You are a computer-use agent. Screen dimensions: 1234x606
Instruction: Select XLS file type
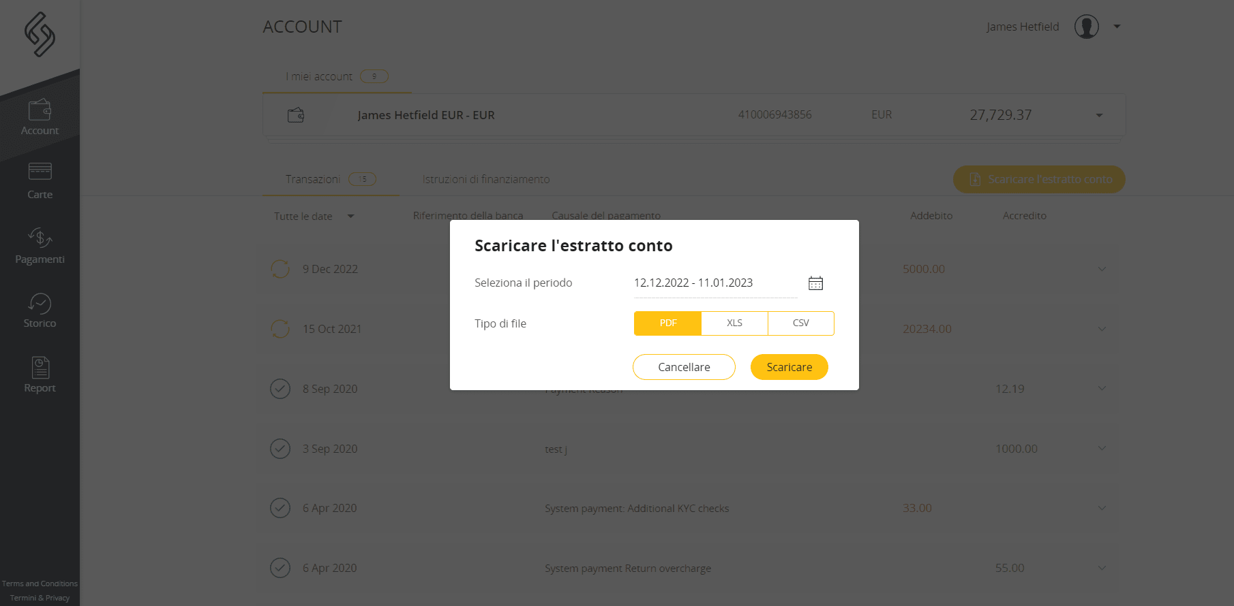[734, 323]
